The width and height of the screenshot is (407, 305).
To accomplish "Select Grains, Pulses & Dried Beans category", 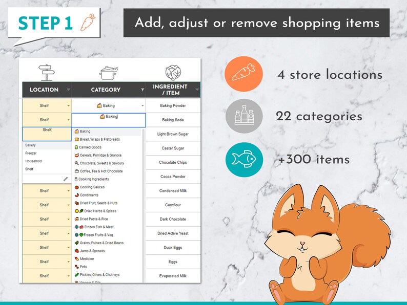I will 107,243.
